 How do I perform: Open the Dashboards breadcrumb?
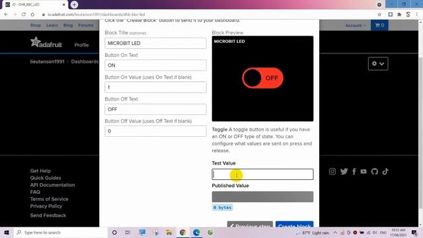click(x=85, y=61)
